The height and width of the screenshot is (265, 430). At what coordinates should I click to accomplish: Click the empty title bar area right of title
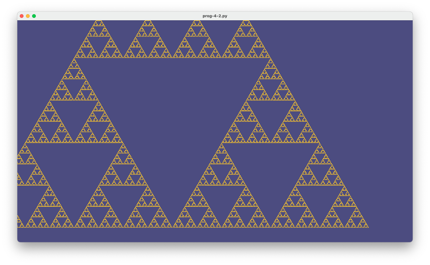tap(309, 16)
